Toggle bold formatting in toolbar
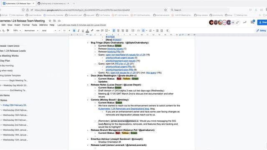Screen dimensions: 267x150 click(74, 30)
